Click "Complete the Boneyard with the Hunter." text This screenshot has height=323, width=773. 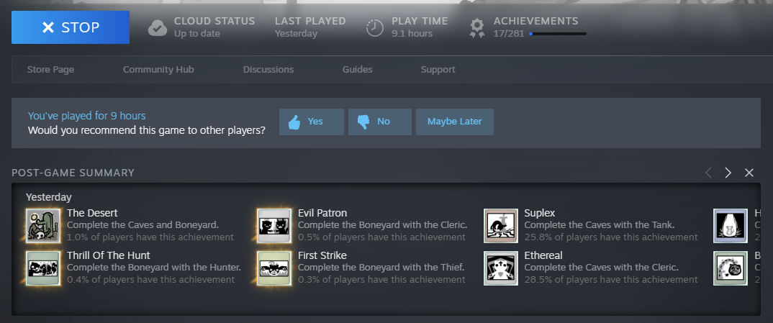coord(154,268)
